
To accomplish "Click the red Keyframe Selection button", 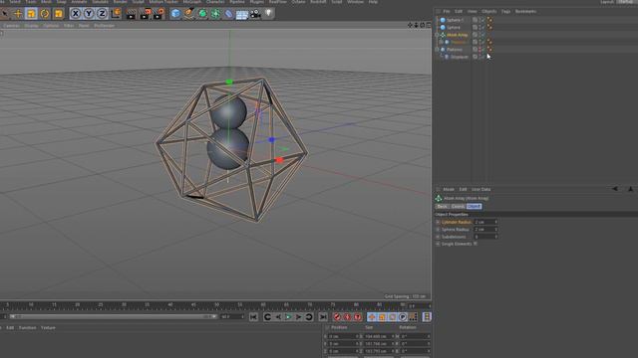I will tap(357, 317).
